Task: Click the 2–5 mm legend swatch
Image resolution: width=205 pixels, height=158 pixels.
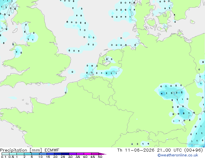Action: [28, 154]
